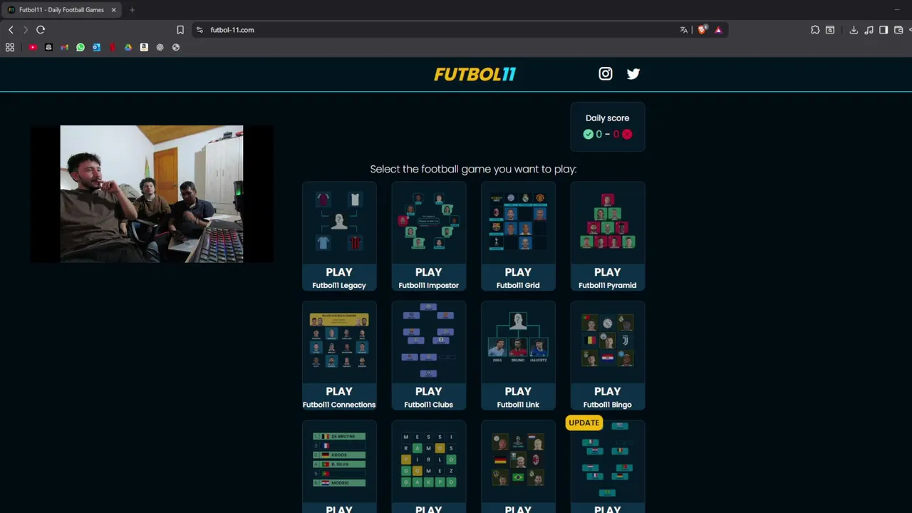Image resolution: width=912 pixels, height=513 pixels.
Task: Click the Futbol11 Grid preview image
Action: 518,223
